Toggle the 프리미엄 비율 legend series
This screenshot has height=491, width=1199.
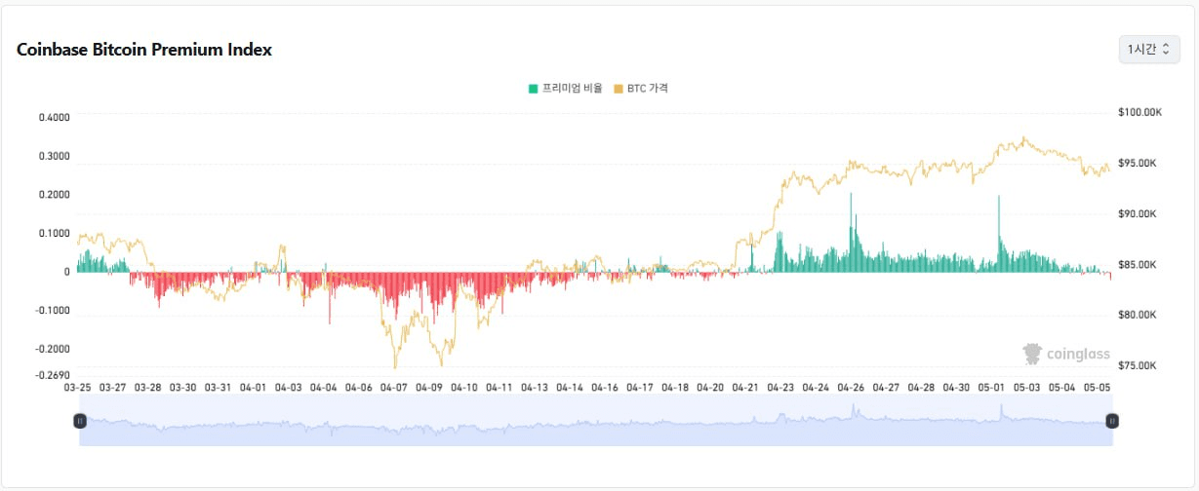click(565, 89)
